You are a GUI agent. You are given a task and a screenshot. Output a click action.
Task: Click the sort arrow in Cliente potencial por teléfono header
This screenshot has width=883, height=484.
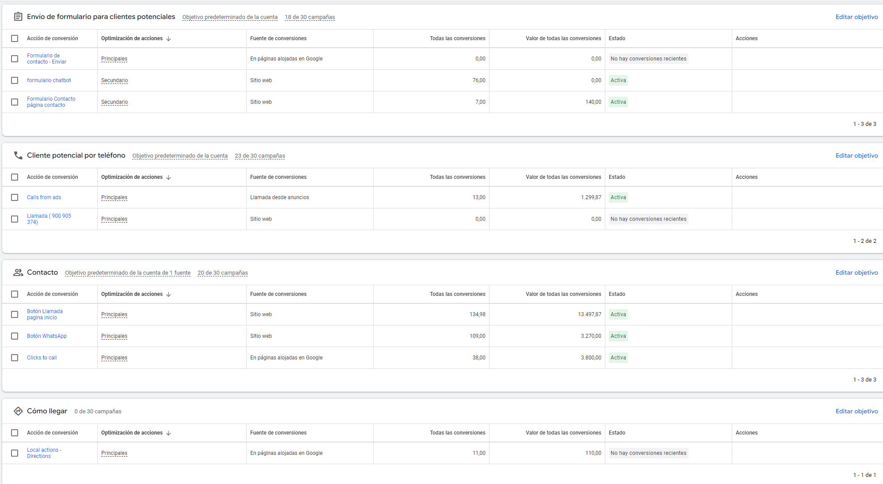(x=168, y=178)
